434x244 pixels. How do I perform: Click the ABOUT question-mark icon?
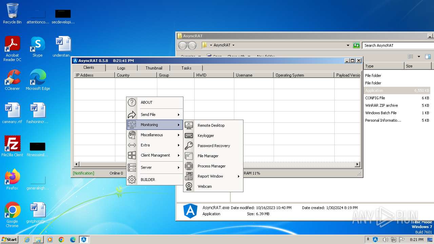click(132, 102)
